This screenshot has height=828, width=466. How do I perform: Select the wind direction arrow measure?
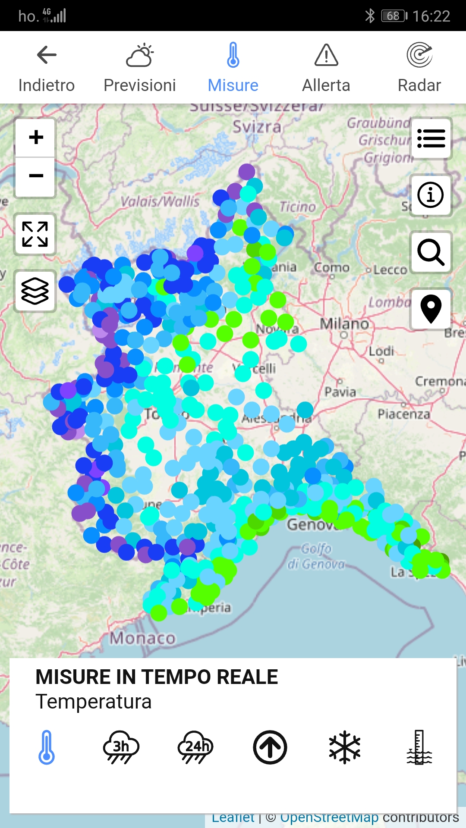click(x=270, y=747)
